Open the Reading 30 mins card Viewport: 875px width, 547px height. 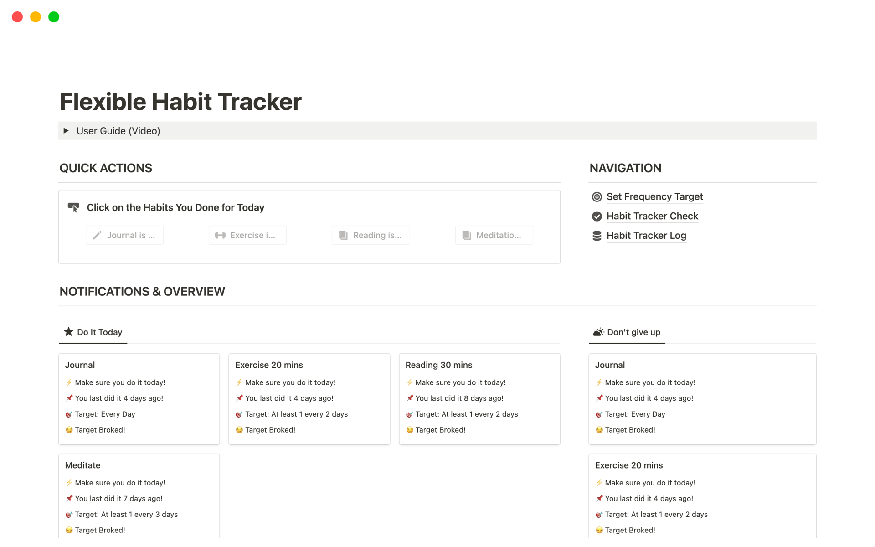(438, 365)
